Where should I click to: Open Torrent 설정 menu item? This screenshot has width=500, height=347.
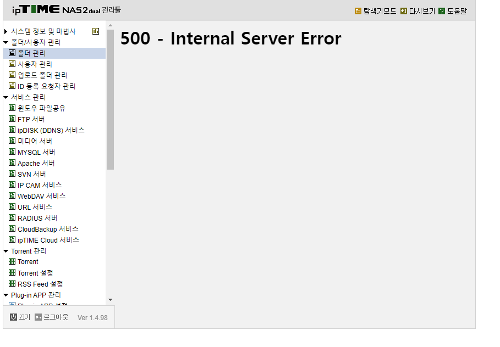click(35, 273)
